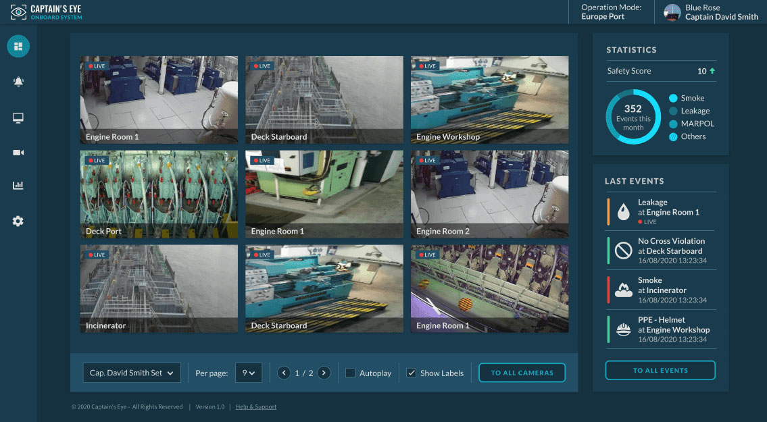Open the Per page count dropdown
767x422 pixels.
click(248, 373)
